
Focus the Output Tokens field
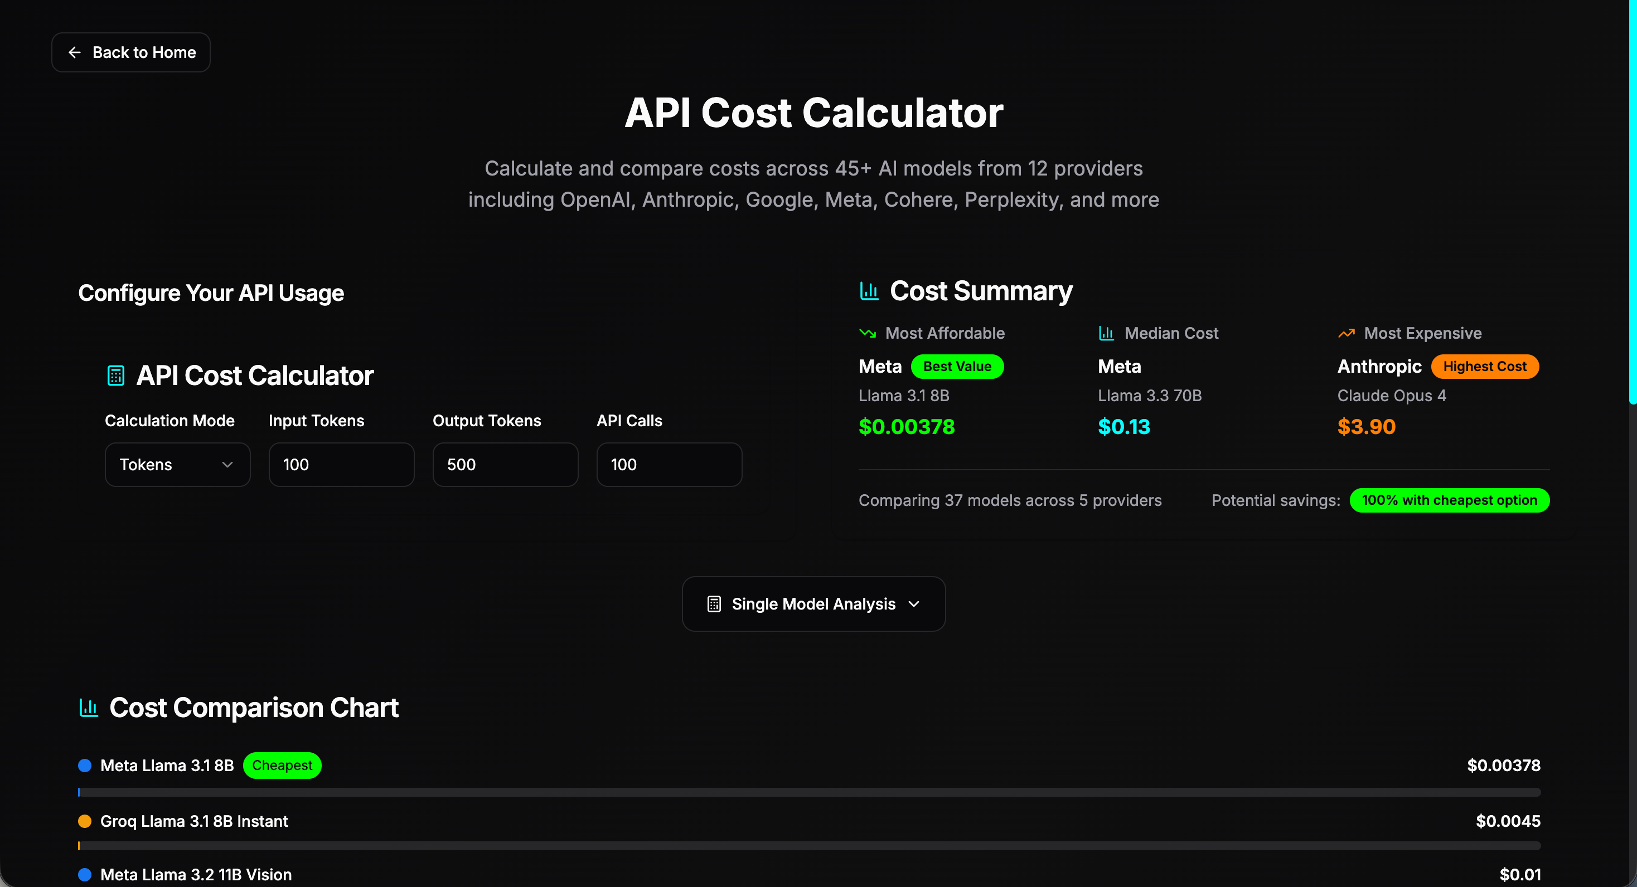click(505, 464)
